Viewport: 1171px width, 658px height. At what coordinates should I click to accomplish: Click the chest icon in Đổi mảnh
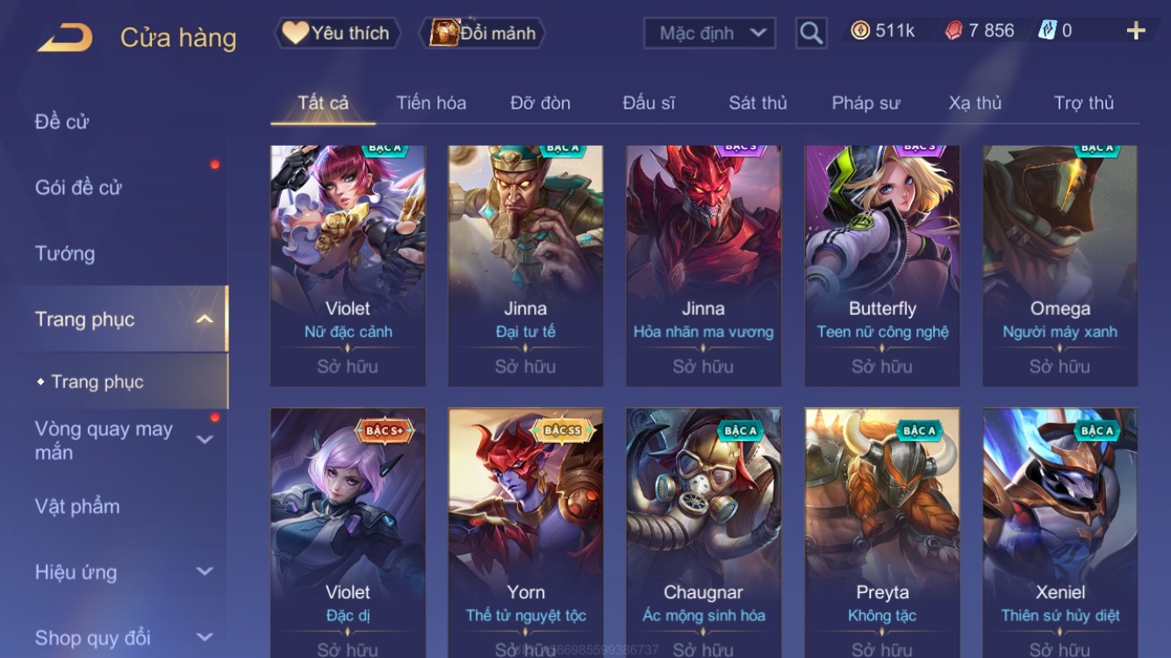click(444, 32)
